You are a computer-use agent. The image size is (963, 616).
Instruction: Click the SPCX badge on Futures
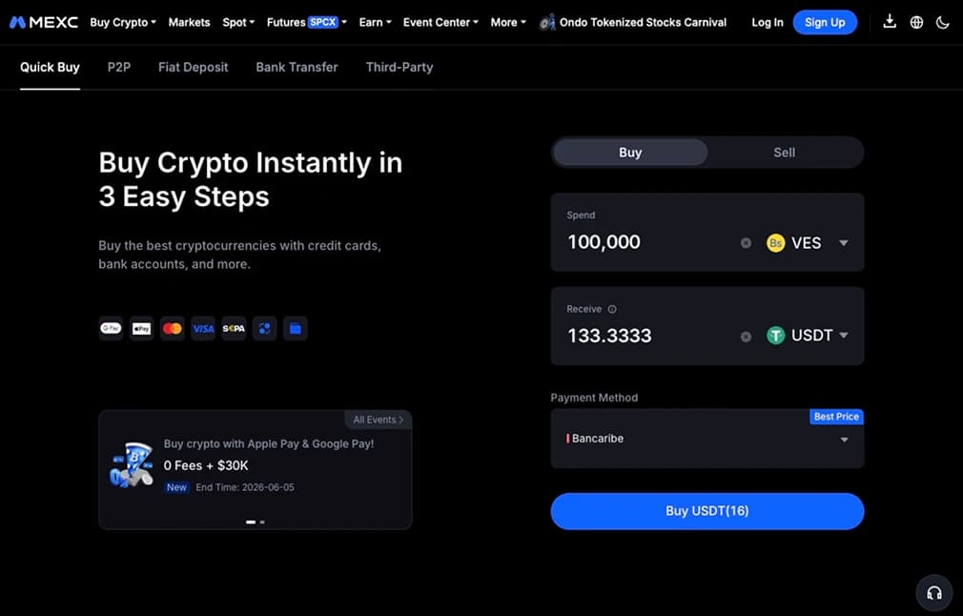(x=322, y=22)
